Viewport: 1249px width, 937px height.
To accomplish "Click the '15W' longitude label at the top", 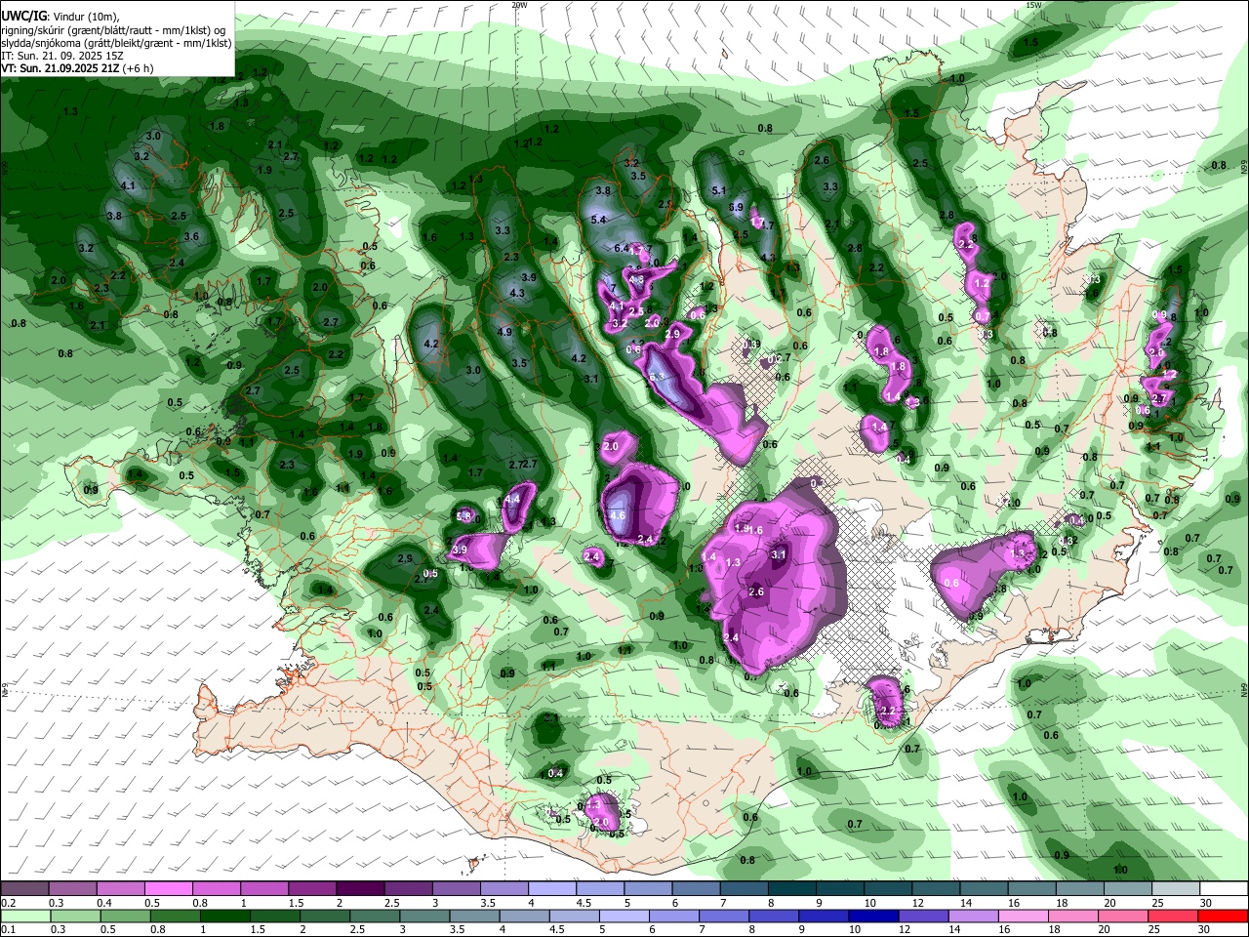I will [x=1033, y=5].
